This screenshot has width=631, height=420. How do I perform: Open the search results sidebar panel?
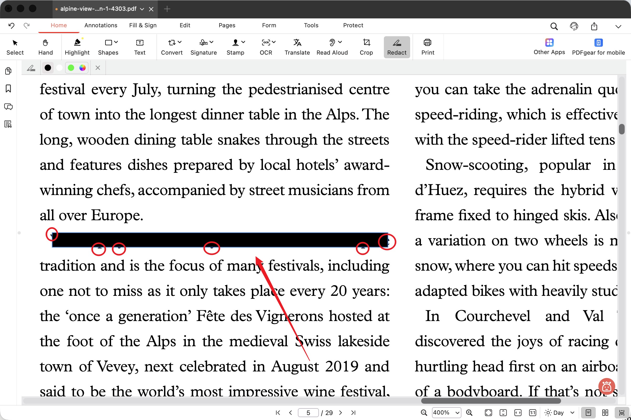8,124
